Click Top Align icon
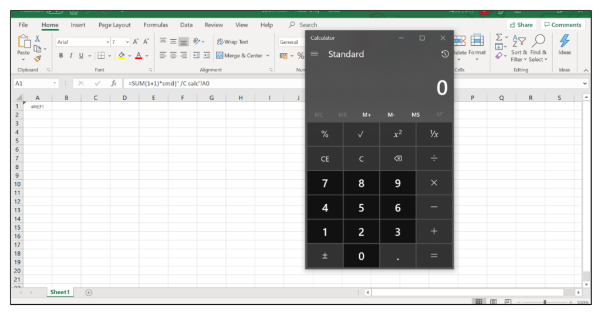This screenshot has width=601, height=316. click(163, 41)
